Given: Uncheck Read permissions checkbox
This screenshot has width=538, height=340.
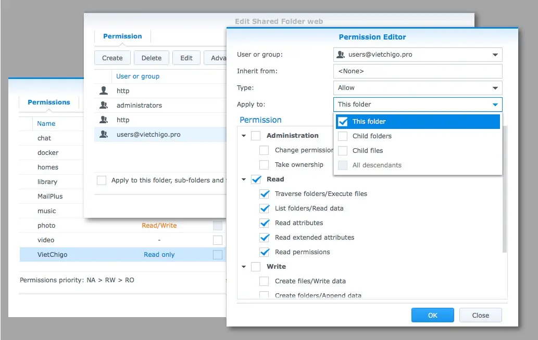Looking at the screenshot, I should 264,252.
